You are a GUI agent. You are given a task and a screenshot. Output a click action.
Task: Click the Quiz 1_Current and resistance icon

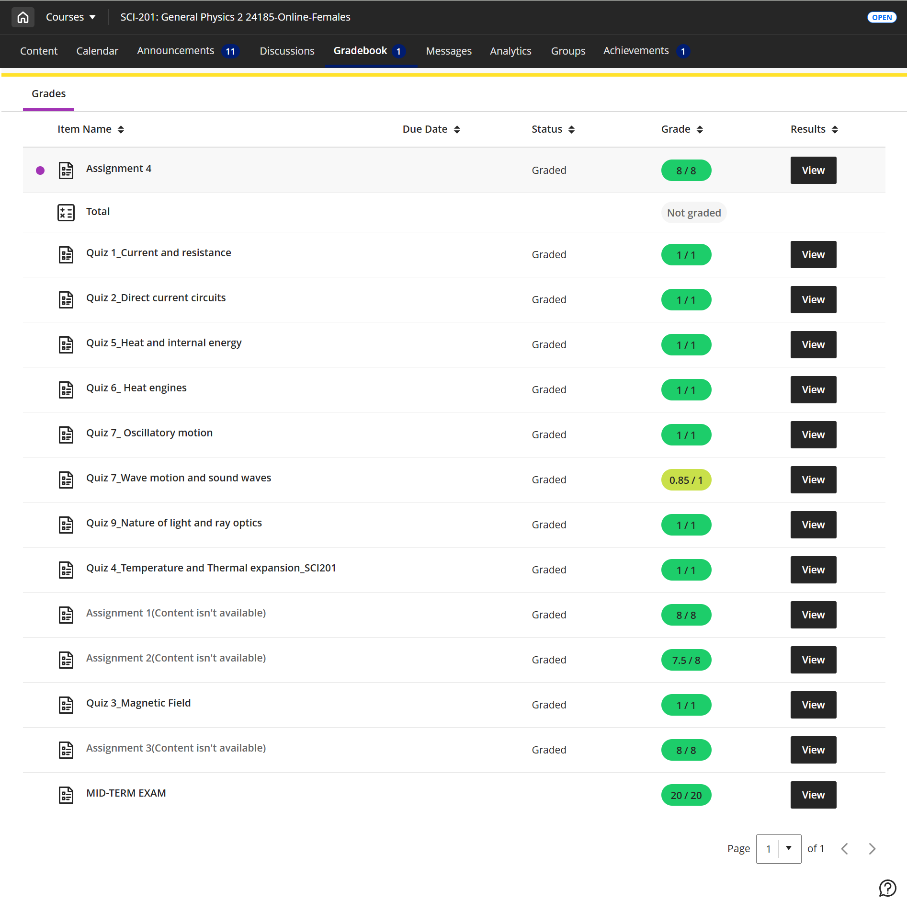click(66, 255)
